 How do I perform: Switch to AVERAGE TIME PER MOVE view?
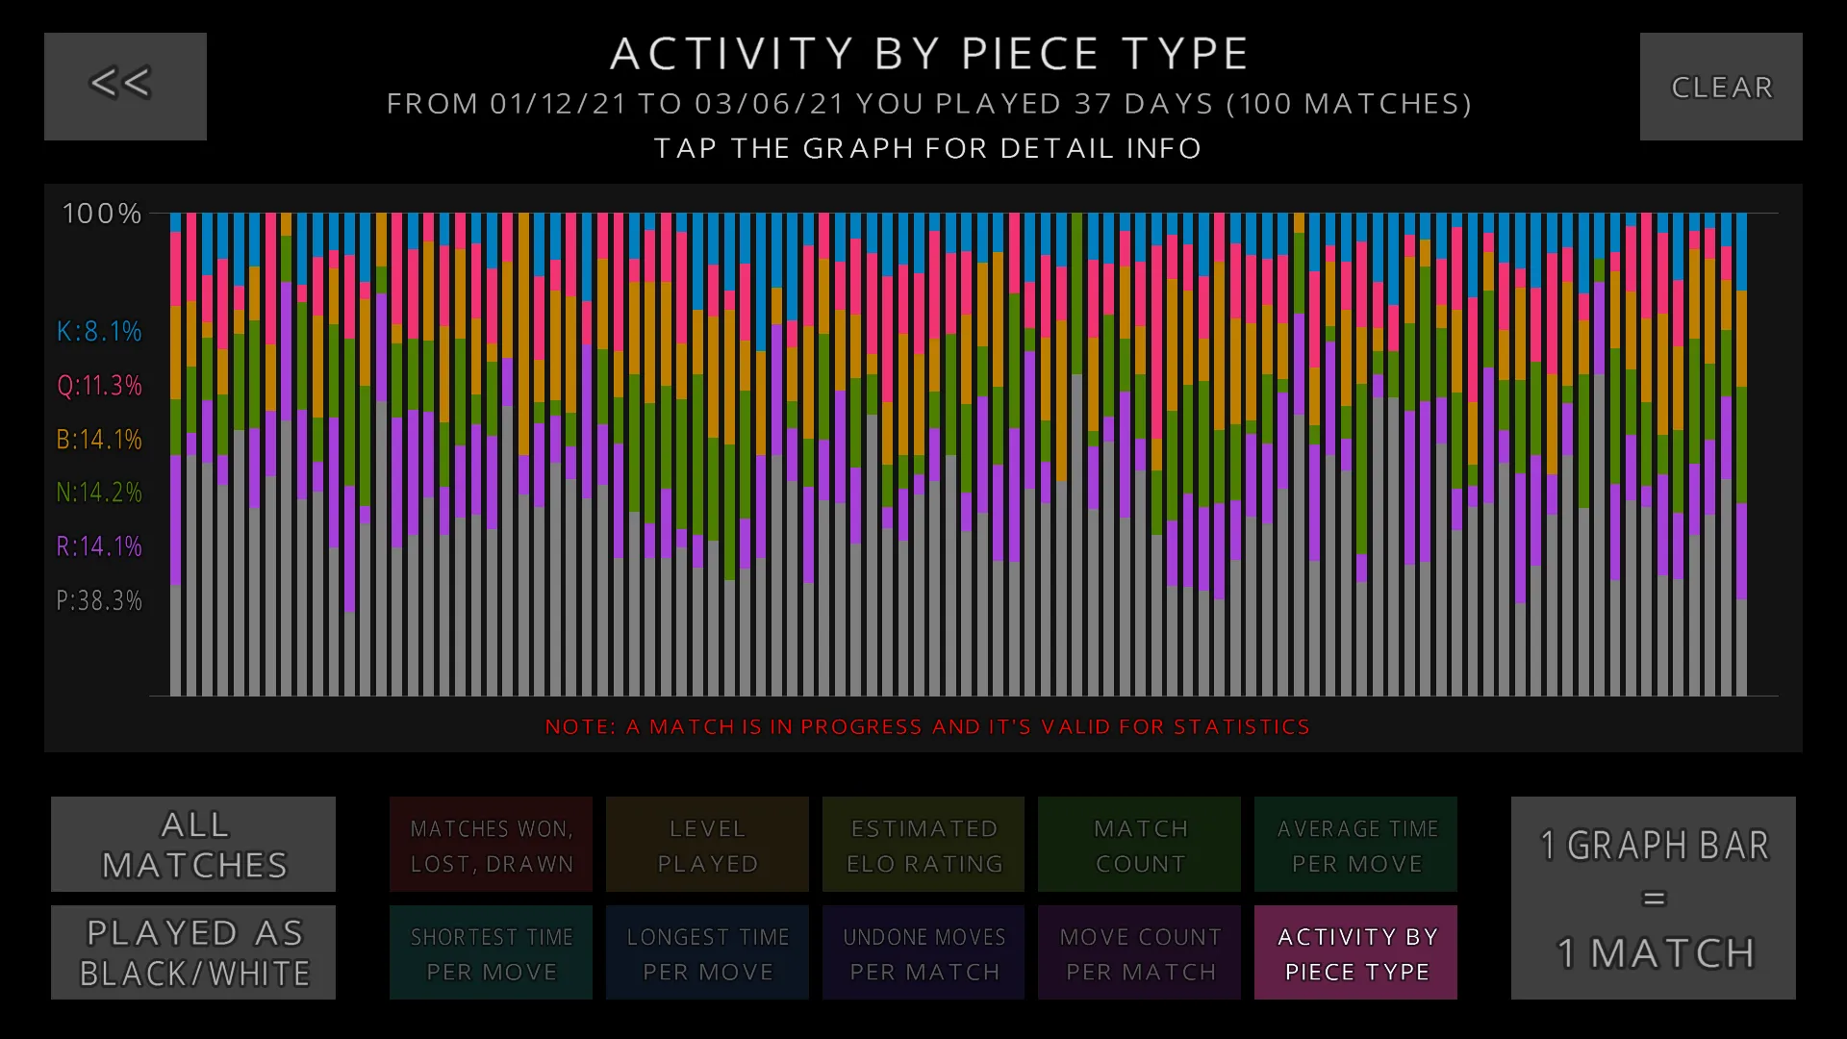click(1356, 845)
